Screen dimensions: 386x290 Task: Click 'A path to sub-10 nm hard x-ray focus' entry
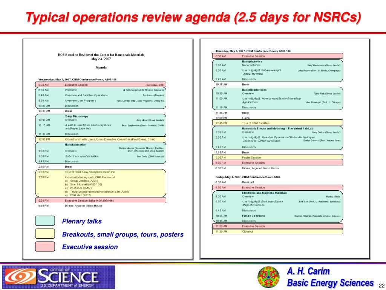point(88,127)
